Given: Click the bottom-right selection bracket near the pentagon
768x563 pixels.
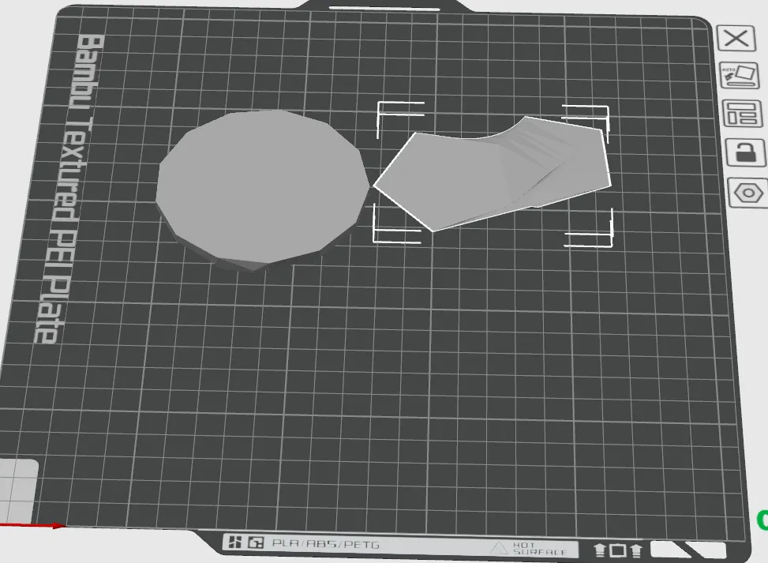Looking at the screenshot, I should coord(589,229).
